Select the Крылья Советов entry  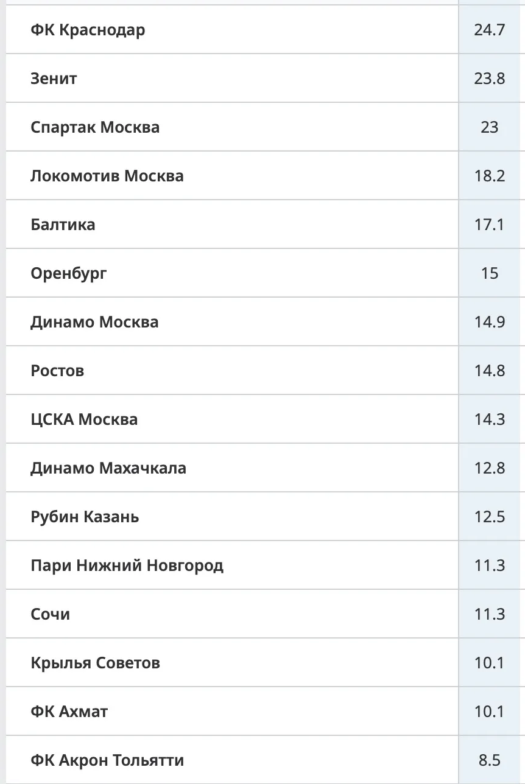point(95,663)
